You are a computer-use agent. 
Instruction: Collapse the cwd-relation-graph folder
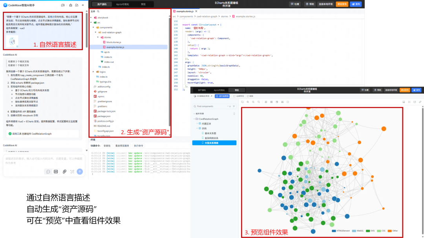[95, 32]
